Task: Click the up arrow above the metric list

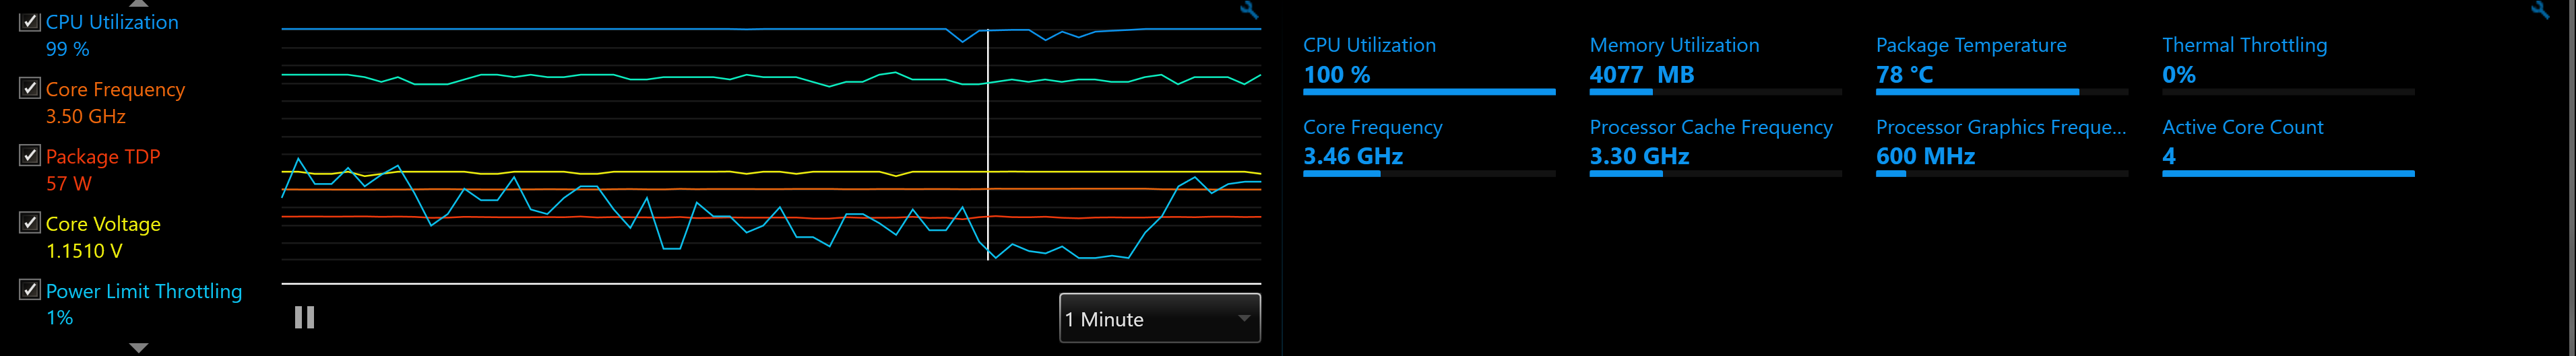Action: 139,3
